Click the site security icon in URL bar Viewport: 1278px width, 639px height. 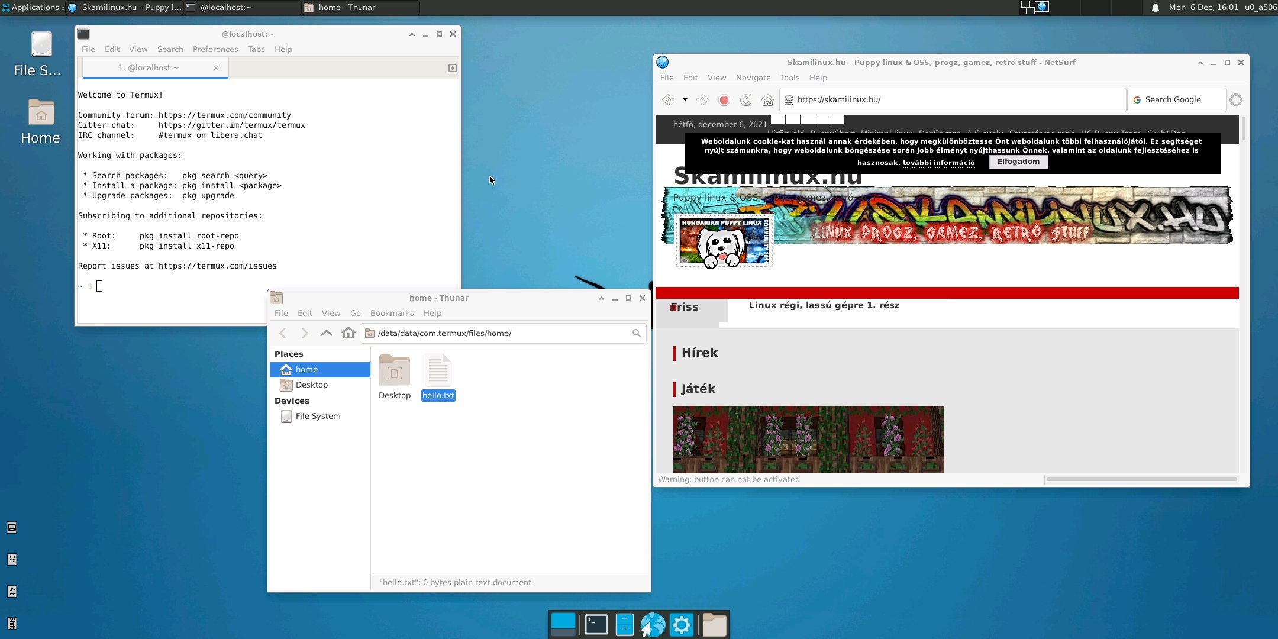[x=789, y=100]
